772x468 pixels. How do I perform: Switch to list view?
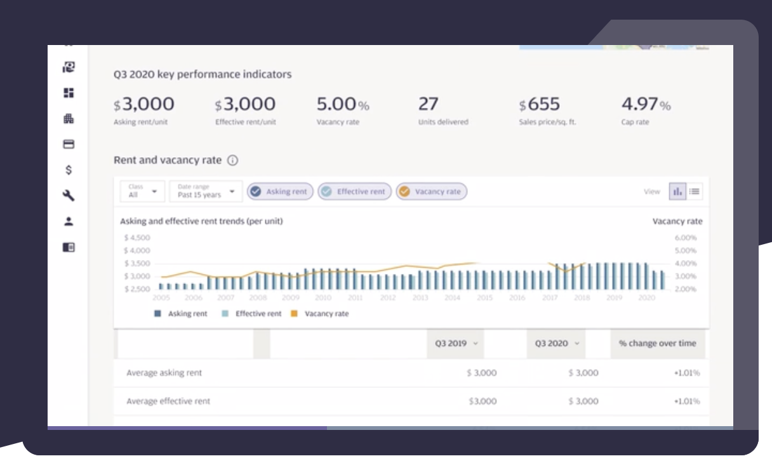[695, 192]
